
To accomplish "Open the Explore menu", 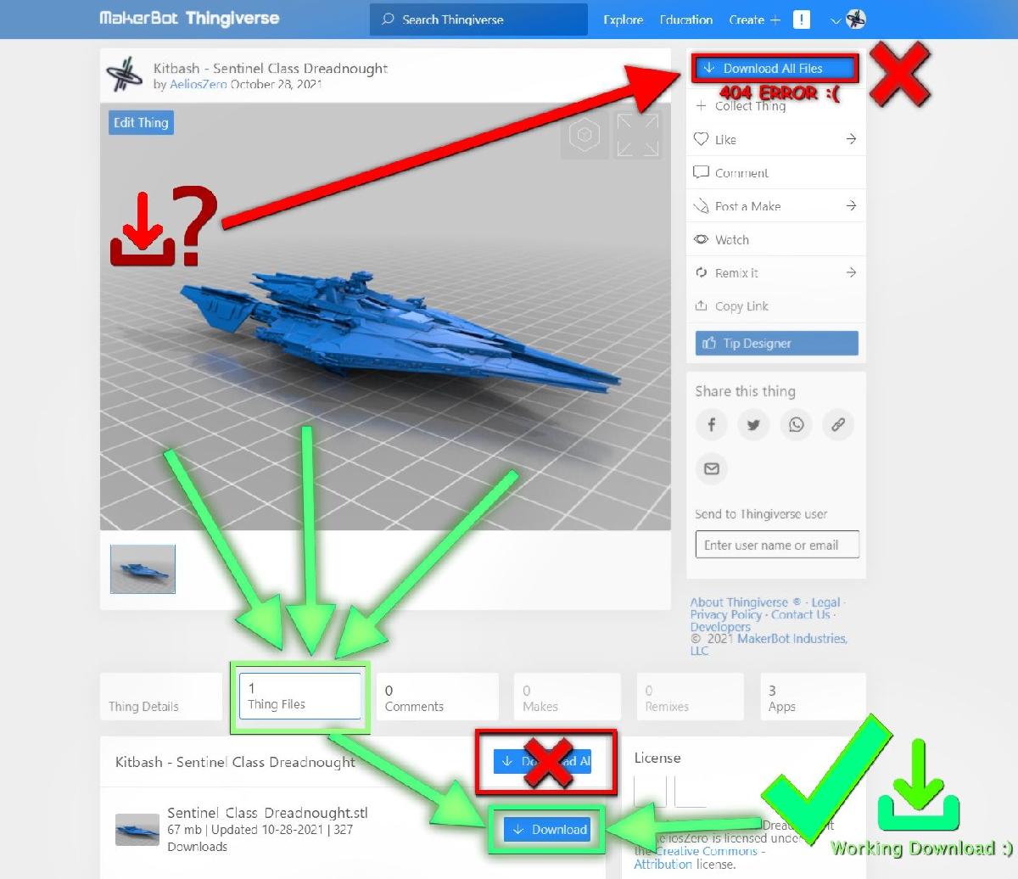I will (623, 20).
